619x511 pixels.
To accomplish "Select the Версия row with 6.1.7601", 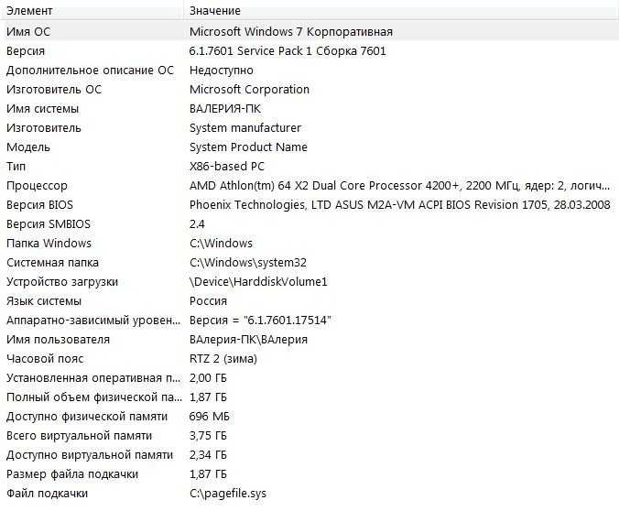I will [309, 51].
